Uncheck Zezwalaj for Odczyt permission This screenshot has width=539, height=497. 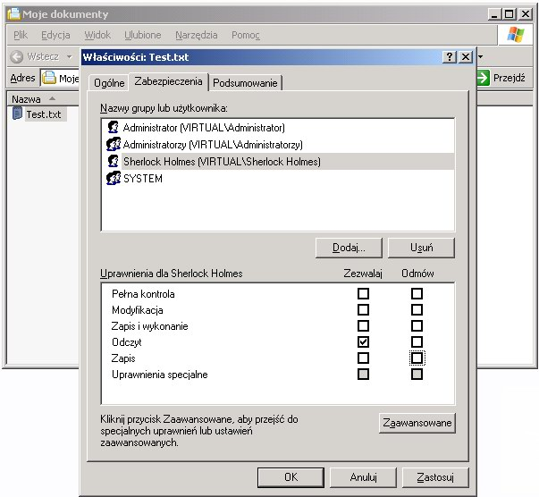point(363,342)
